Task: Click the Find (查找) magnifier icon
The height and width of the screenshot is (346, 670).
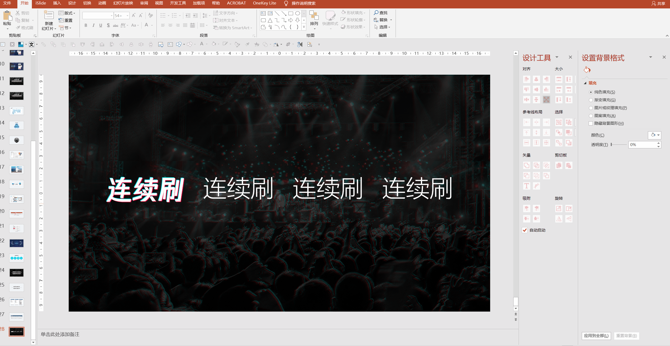Action: point(376,13)
